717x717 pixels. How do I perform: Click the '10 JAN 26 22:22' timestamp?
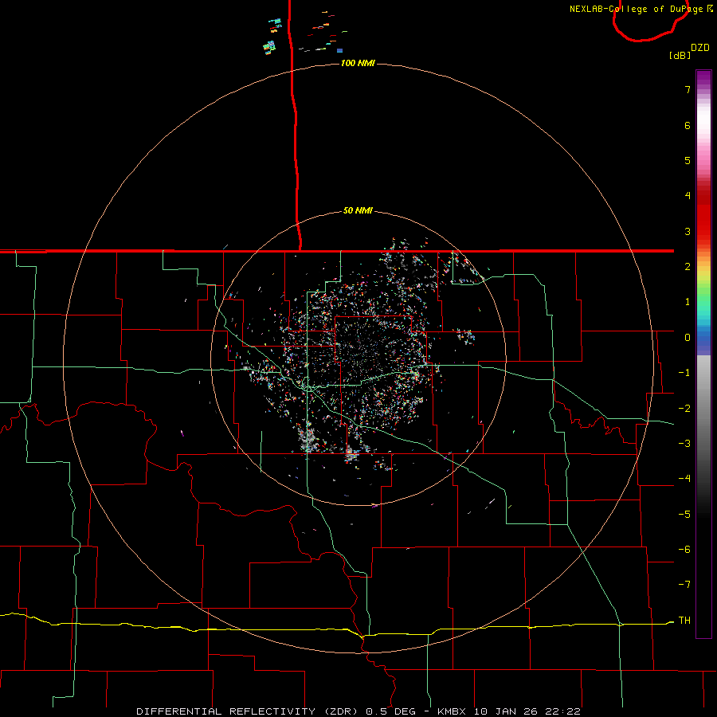click(527, 711)
